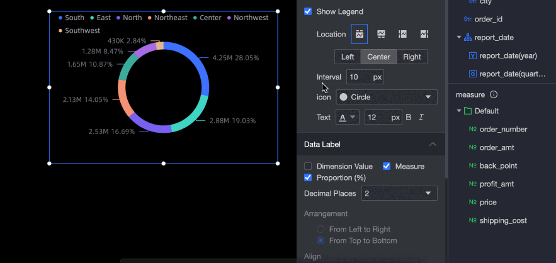Click the year icon of report_date(year)

point(473,56)
